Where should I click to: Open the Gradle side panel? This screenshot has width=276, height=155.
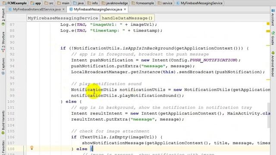(273, 38)
